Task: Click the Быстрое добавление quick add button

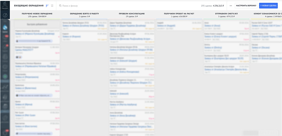Action: (37, 24)
